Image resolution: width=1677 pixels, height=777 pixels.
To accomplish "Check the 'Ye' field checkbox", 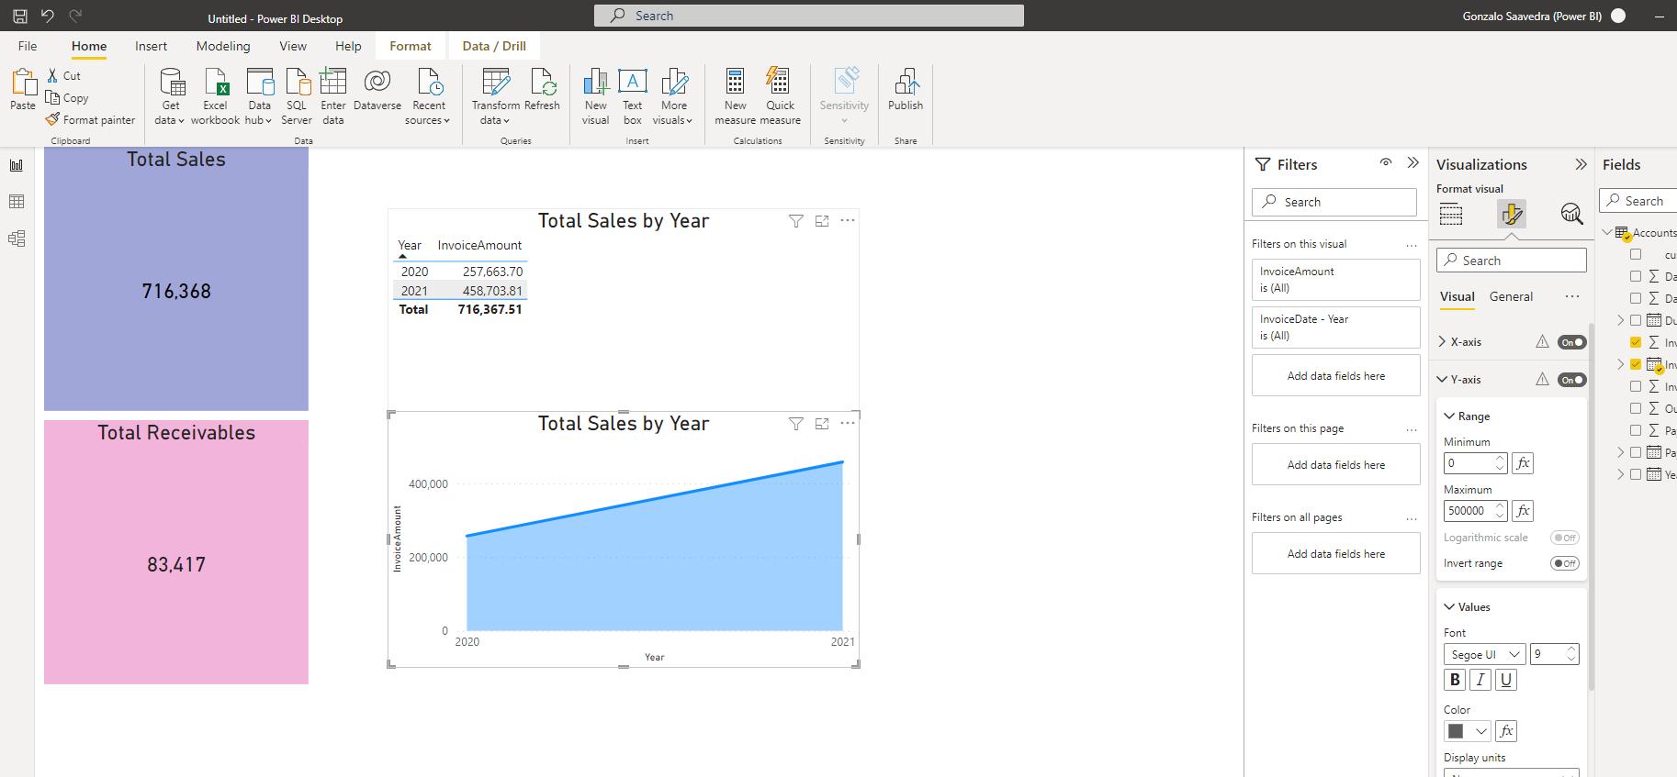I will [x=1636, y=474].
